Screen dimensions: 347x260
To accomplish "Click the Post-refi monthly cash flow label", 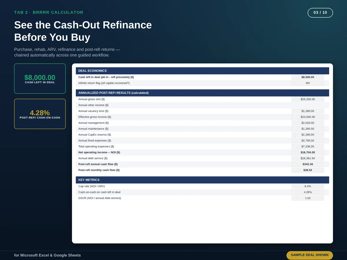I will 99,170.
